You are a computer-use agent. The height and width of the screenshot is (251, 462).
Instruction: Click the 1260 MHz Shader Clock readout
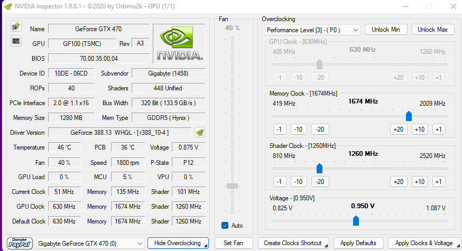point(363,153)
